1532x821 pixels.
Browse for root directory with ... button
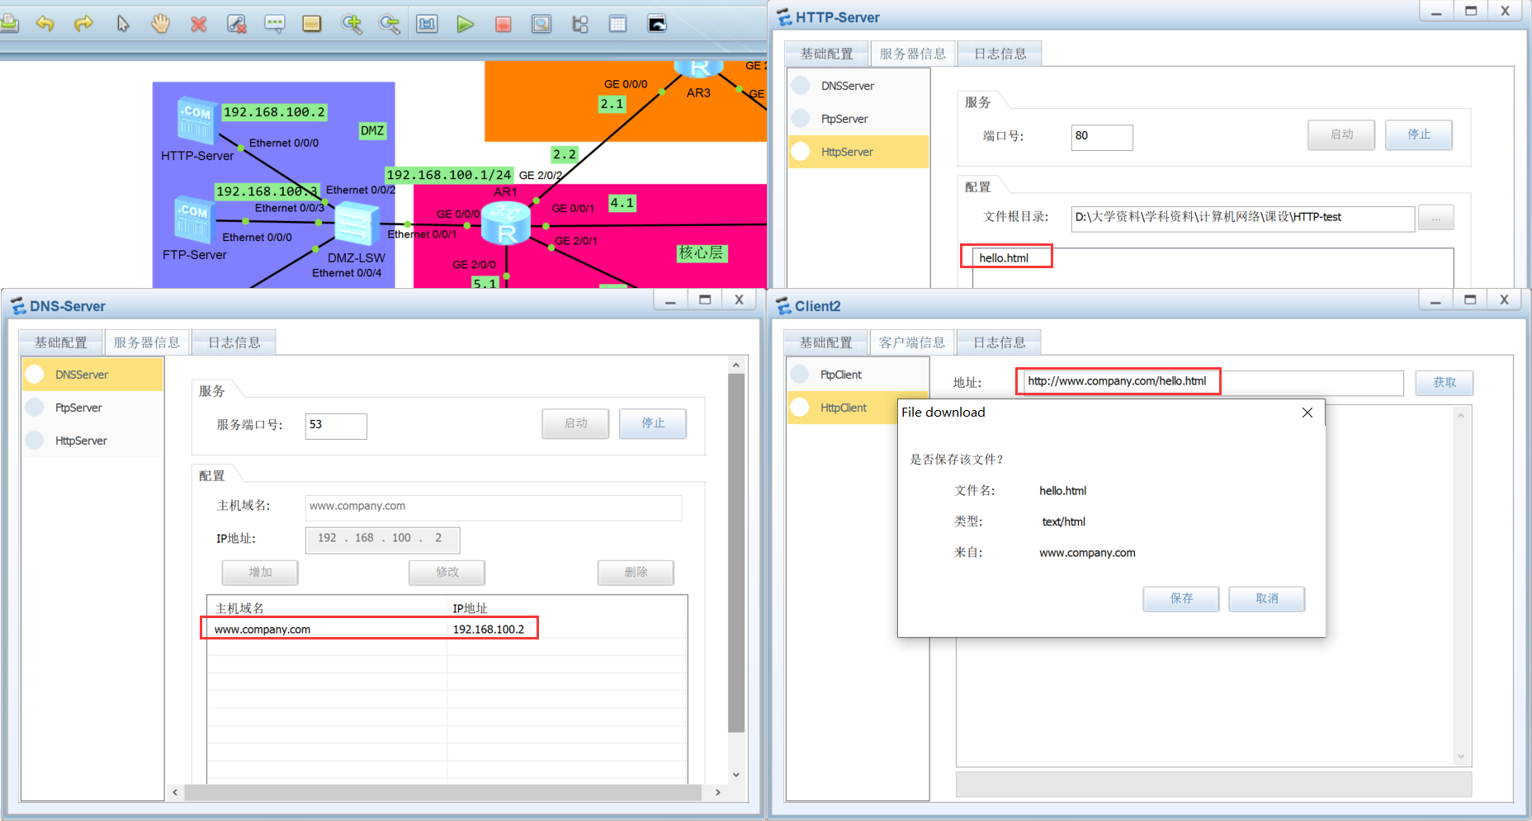[1436, 218]
